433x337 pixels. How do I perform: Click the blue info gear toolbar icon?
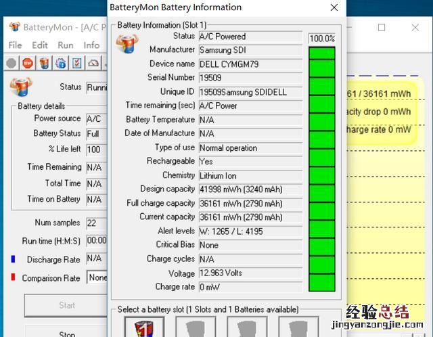(x=60, y=63)
